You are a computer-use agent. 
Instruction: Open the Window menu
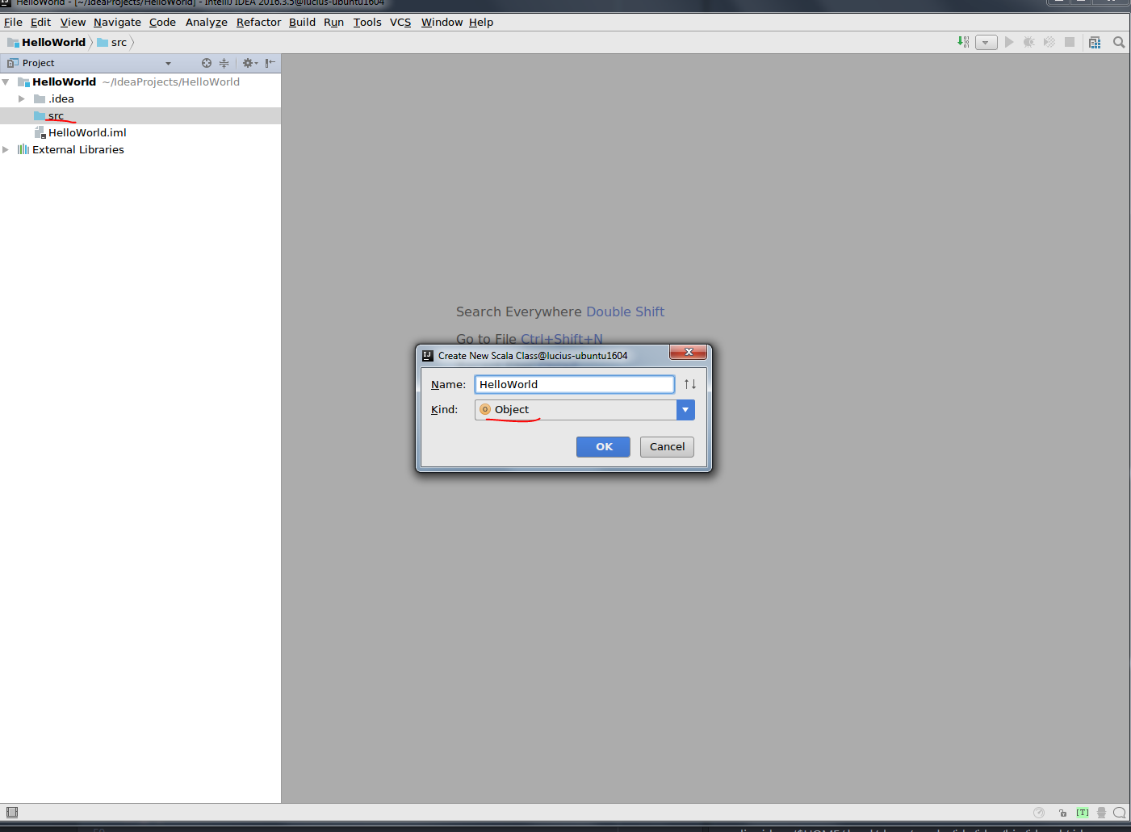(442, 23)
